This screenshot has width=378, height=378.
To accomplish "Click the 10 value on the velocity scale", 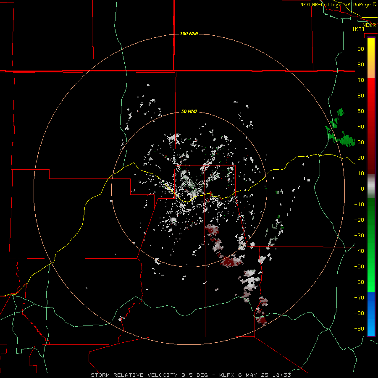I will click(361, 173).
